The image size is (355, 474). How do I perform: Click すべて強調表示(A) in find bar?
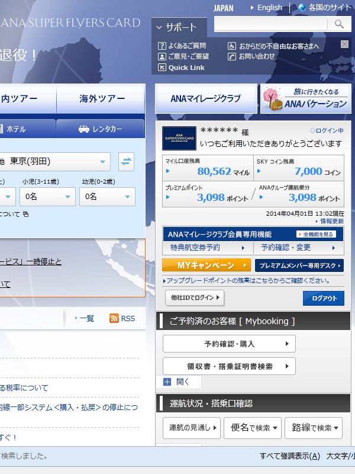tap(289, 456)
